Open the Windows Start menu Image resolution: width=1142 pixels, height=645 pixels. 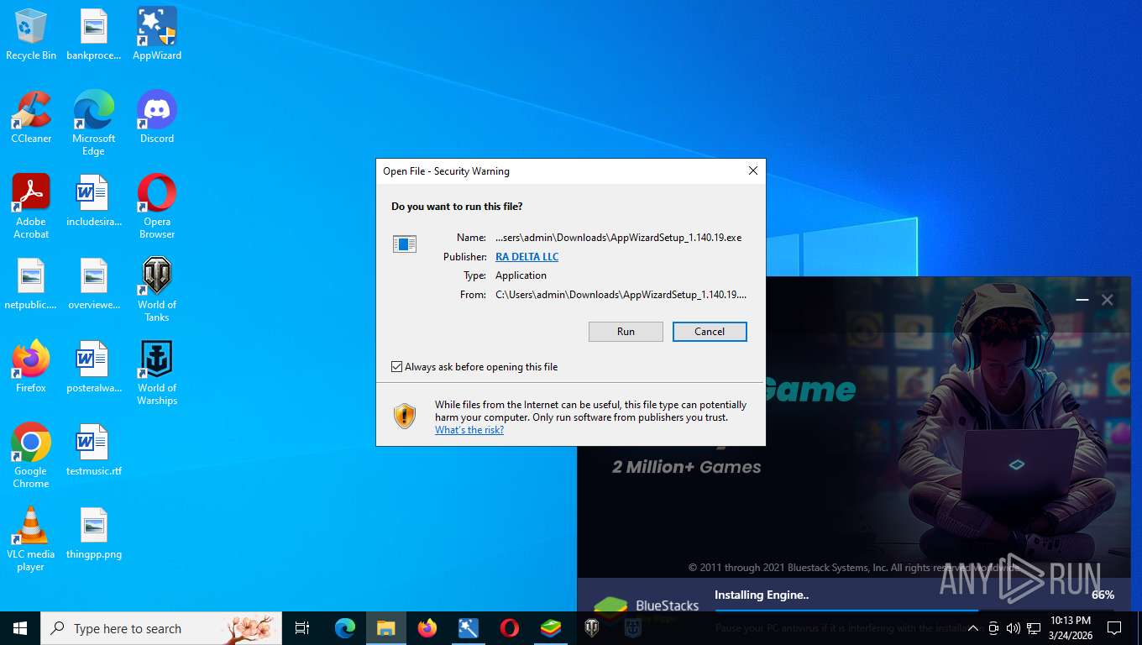[x=20, y=627]
